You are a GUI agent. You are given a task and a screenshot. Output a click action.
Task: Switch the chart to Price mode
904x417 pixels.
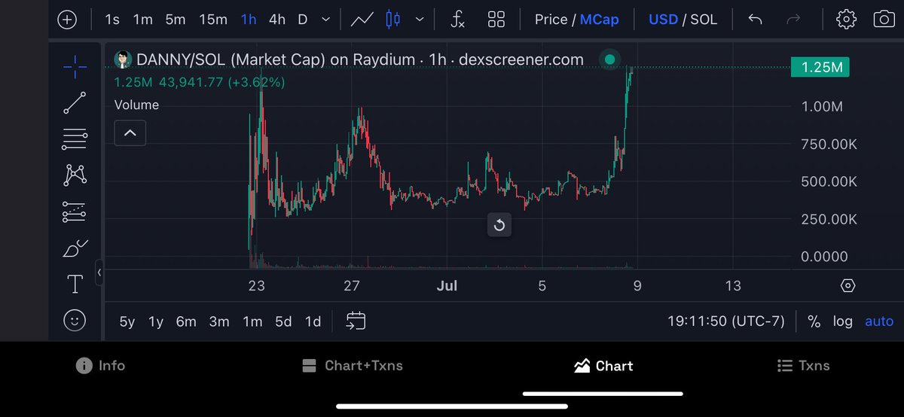point(551,20)
